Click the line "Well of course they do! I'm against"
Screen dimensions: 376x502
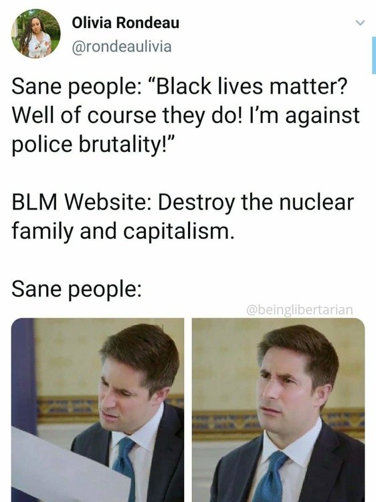186,115
